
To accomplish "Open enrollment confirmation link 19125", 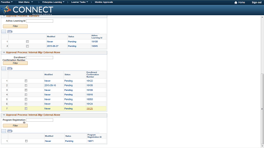I will tap(90, 109).
